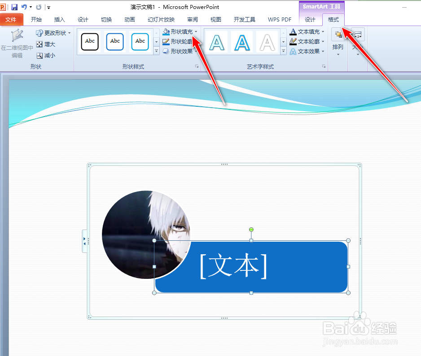Select the circular picture in SmartArt
This screenshot has width=421, height=356.
(146, 234)
